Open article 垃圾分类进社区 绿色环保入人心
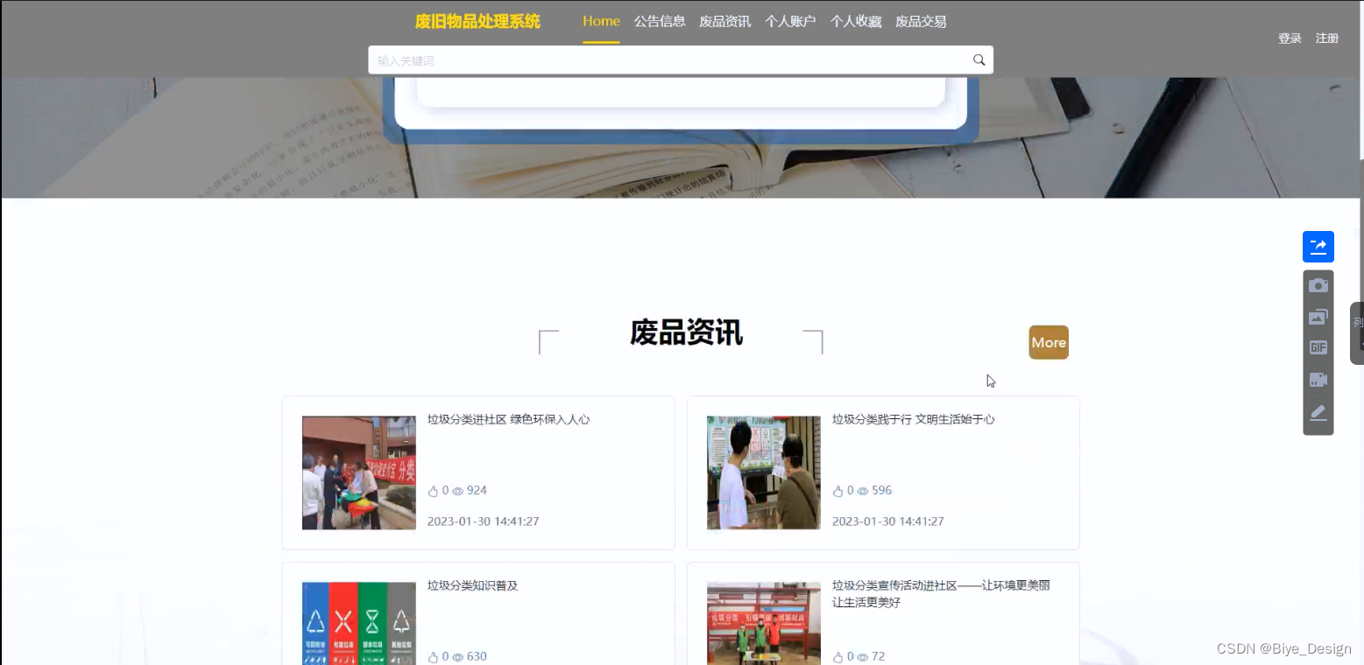Screen dimensions: 1364x665 (508, 419)
